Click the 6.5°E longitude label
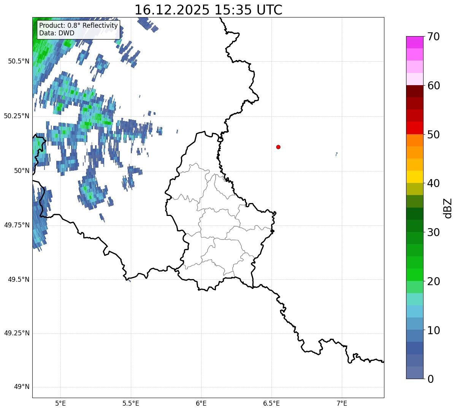This screenshot has height=411, width=457. point(271,403)
